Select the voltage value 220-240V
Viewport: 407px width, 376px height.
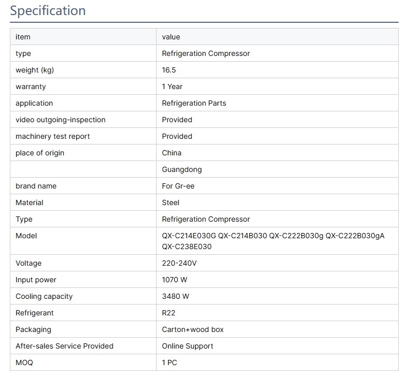pos(179,263)
